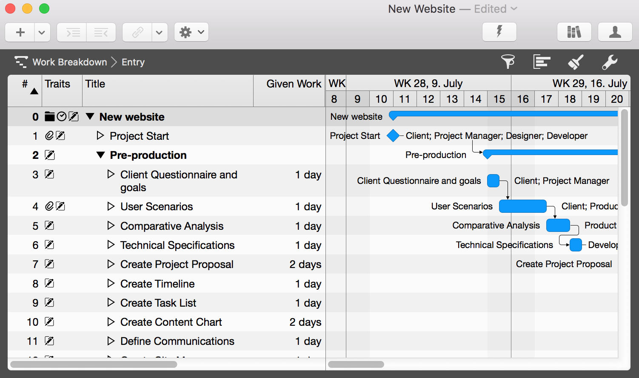The height and width of the screenshot is (378, 639).
Task: Expand the User Scenarios task
Action: 111,206
